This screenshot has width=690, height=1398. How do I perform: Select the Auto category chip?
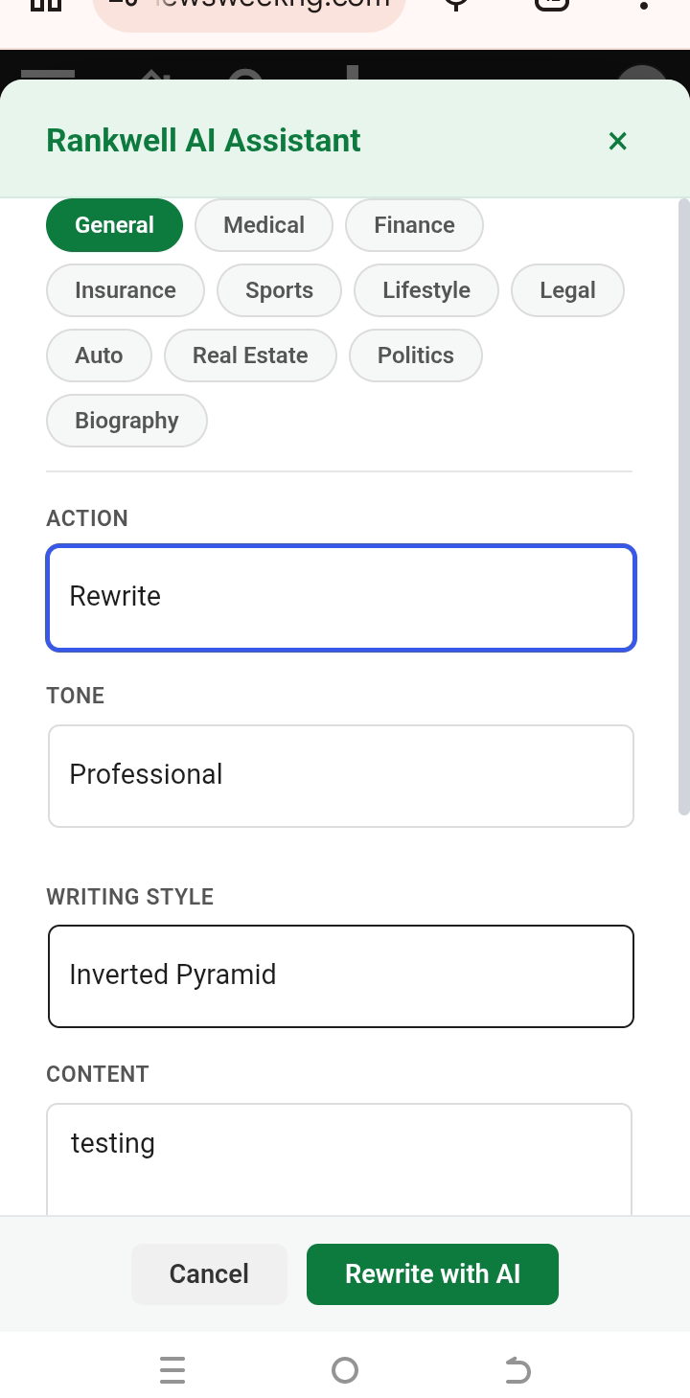[x=99, y=355]
